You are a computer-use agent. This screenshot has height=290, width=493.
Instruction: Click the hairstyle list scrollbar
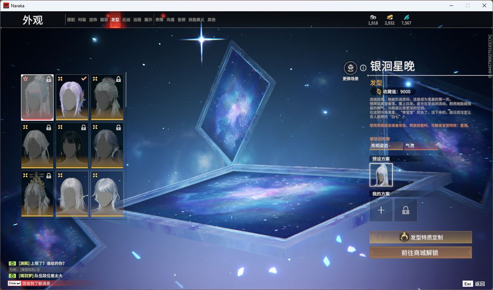click(x=126, y=90)
